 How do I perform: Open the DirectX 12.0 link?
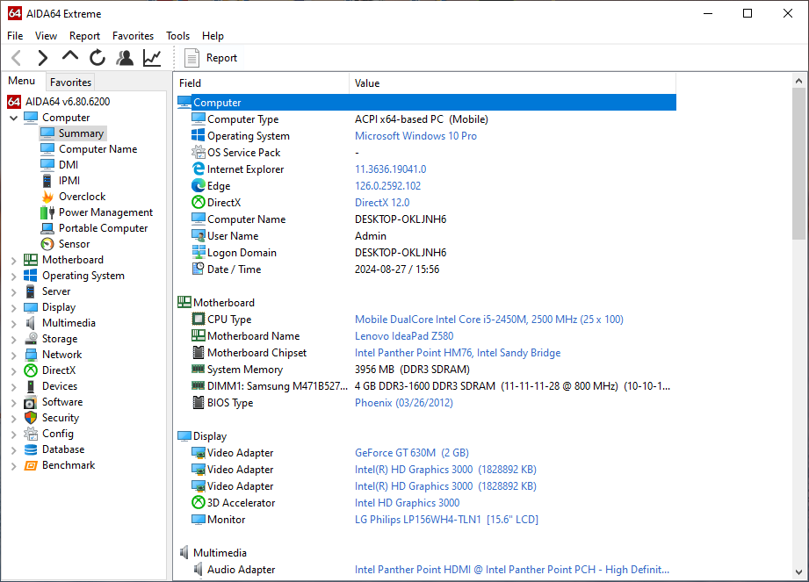382,203
